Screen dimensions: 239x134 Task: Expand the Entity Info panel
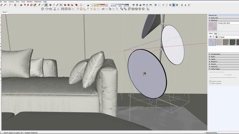point(223,18)
